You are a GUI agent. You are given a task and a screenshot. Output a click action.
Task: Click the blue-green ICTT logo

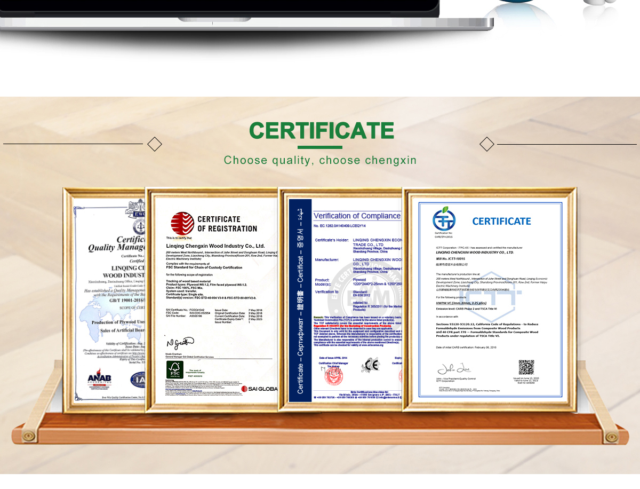click(x=444, y=218)
